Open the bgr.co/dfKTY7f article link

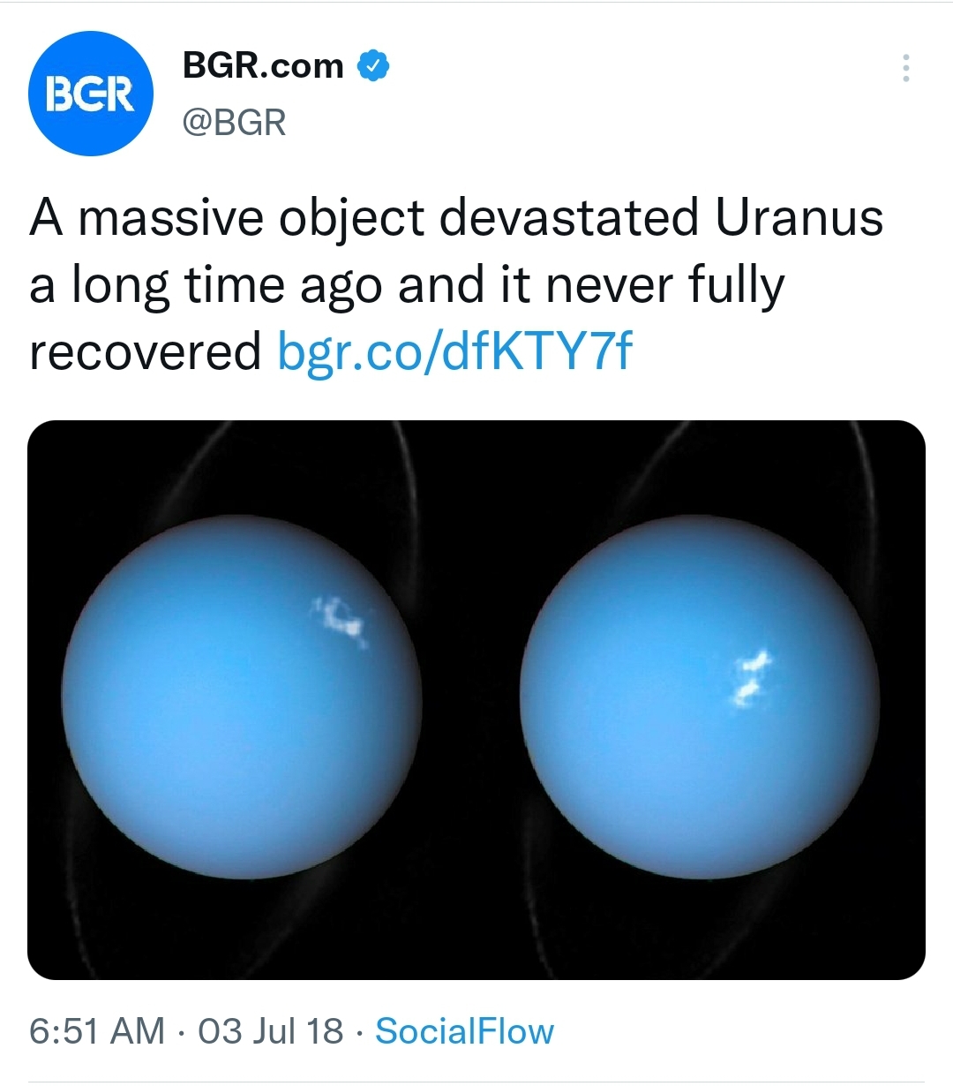(x=454, y=351)
